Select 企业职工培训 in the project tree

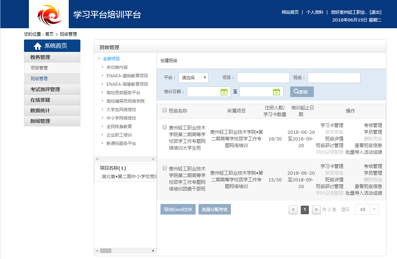point(119,135)
